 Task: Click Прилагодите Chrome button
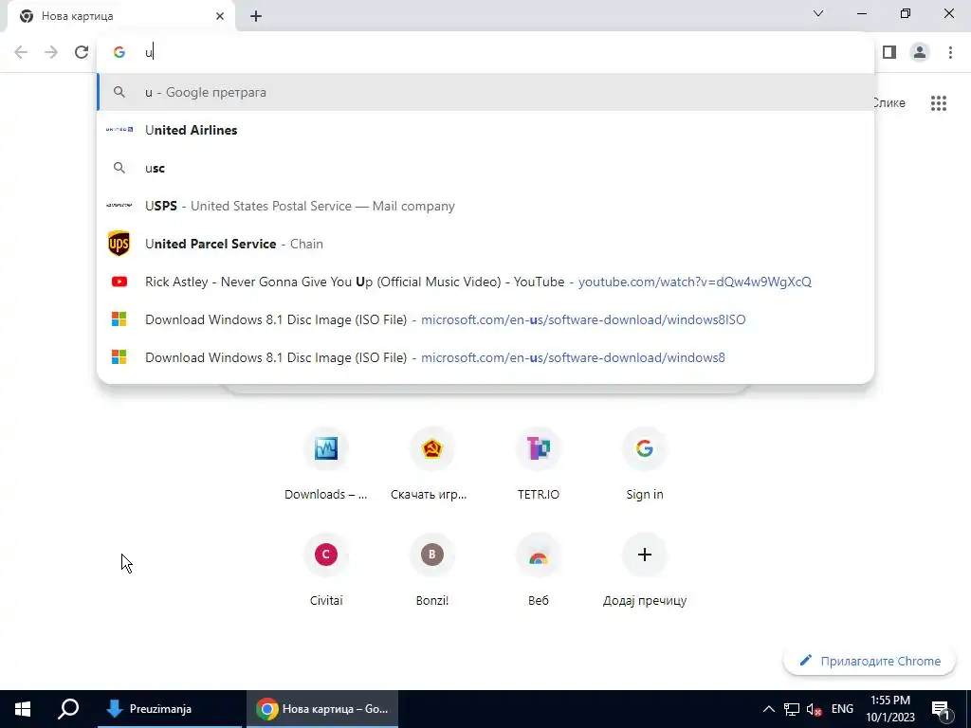coord(870,661)
